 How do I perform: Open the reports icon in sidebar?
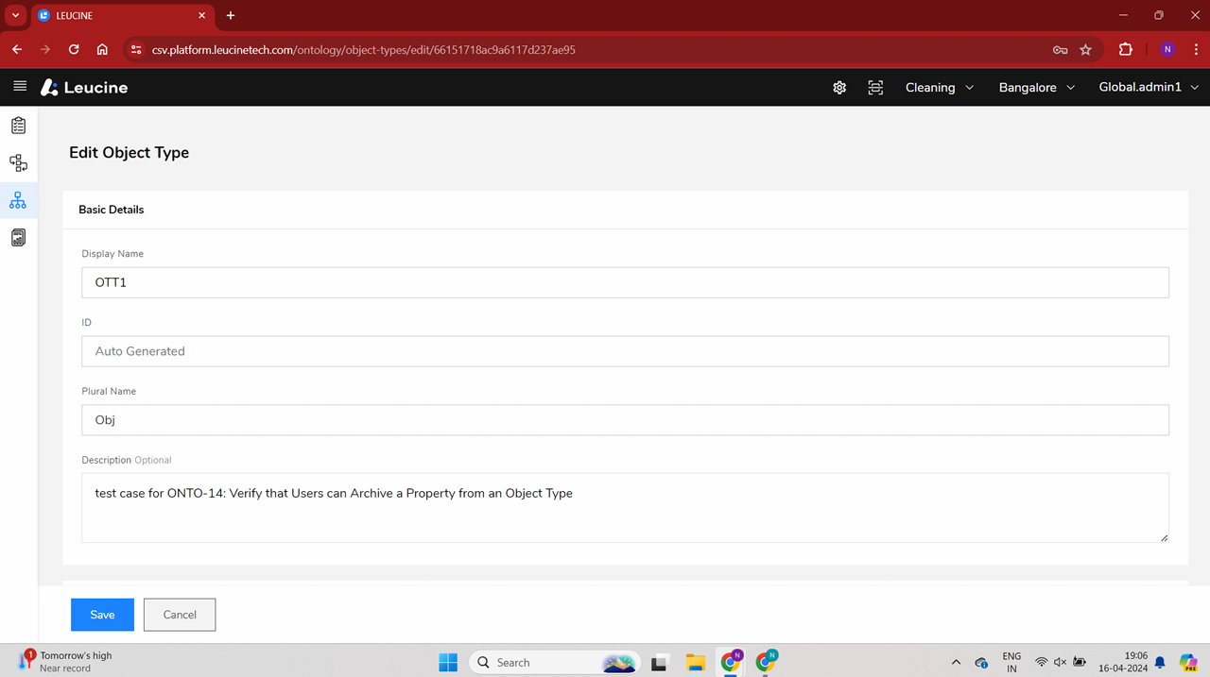[18, 238]
